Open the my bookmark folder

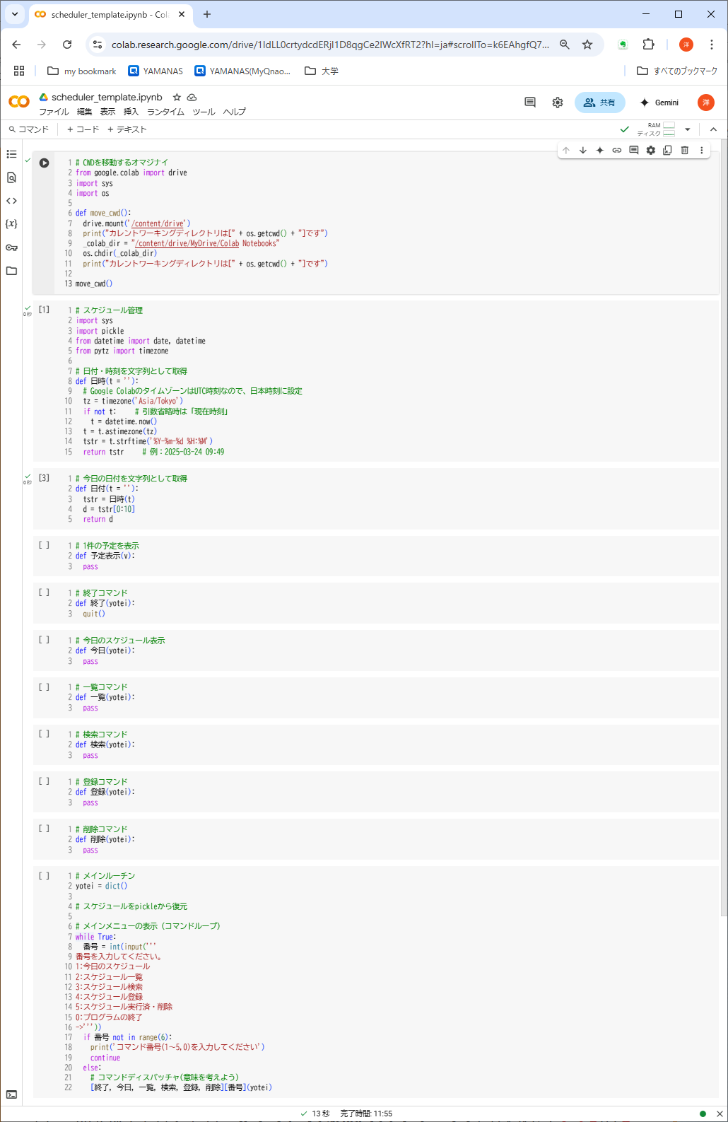(x=81, y=71)
